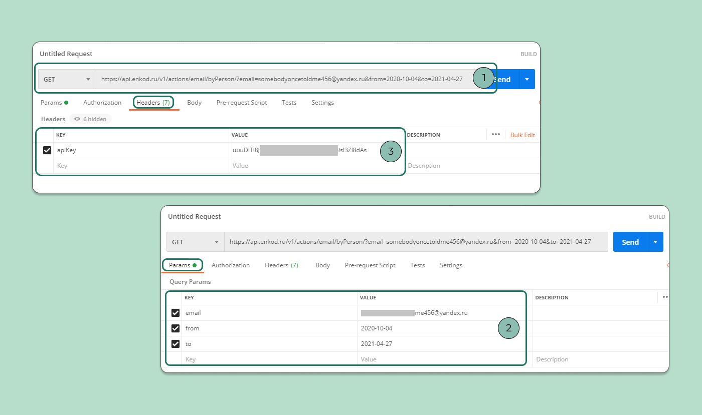
Task: Click the value 2021-04-27
Action: pos(377,344)
